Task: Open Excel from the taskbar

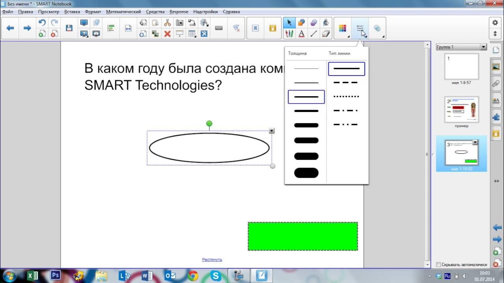Action: (x=33, y=276)
